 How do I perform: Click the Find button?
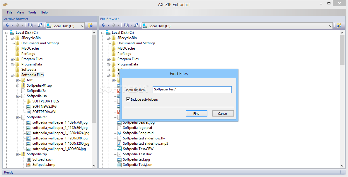coord(197,113)
